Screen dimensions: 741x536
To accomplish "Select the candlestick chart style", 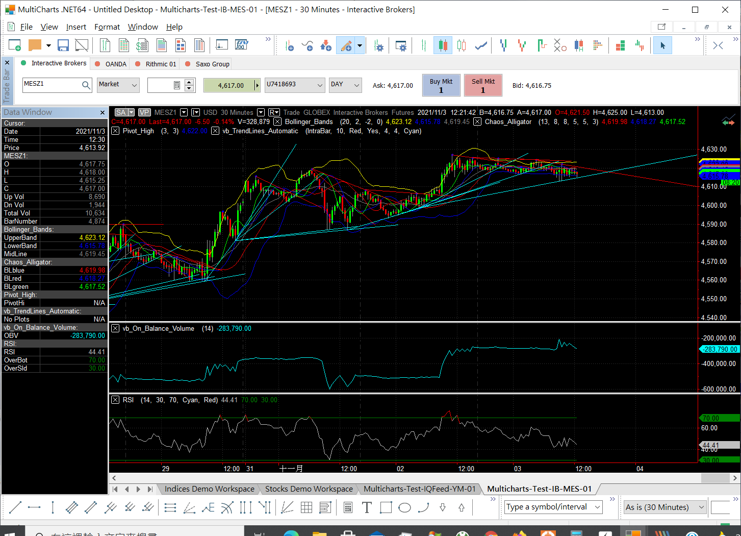I will (443, 45).
